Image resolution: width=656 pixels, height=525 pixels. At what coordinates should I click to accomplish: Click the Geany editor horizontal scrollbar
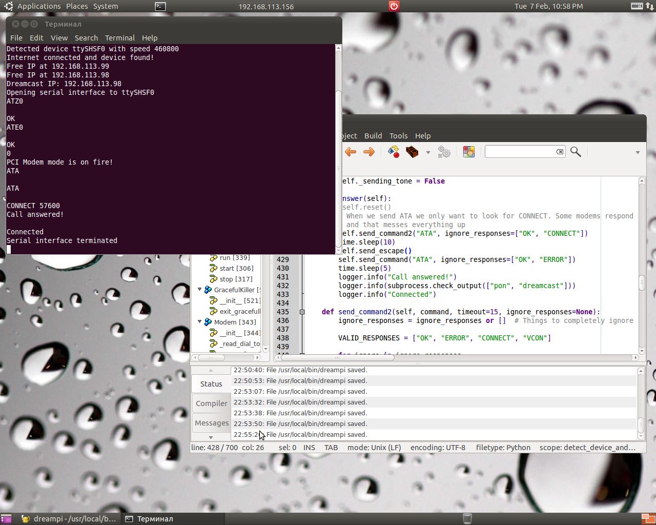coord(457,357)
